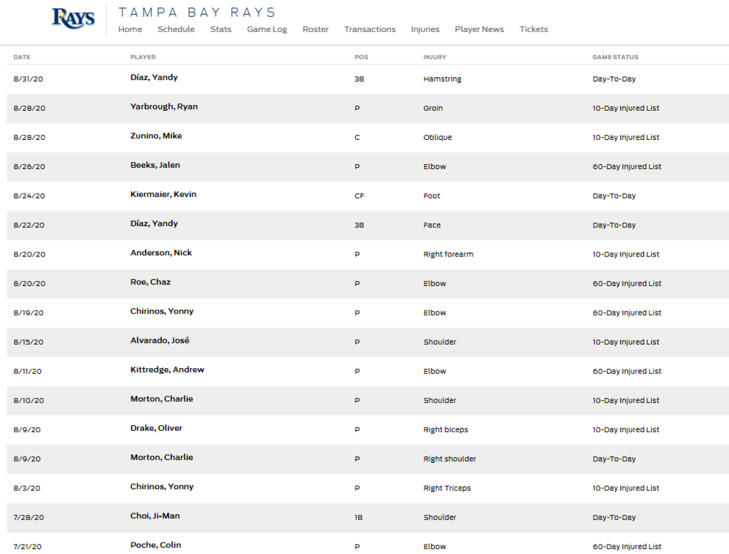Screen dimensions: 729x554
Task: Click the Tickets nav link
Action: coord(534,29)
